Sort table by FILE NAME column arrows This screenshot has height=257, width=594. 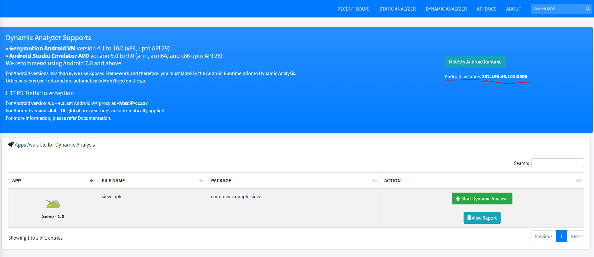[202, 181]
